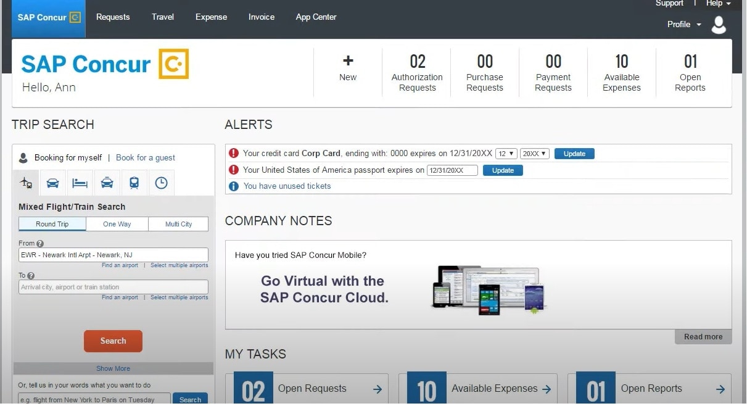Image resolution: width=747 pixels, height=406 pixels.
Task: Click Select multiple airports under From field
Action: [x=180, y=265]
